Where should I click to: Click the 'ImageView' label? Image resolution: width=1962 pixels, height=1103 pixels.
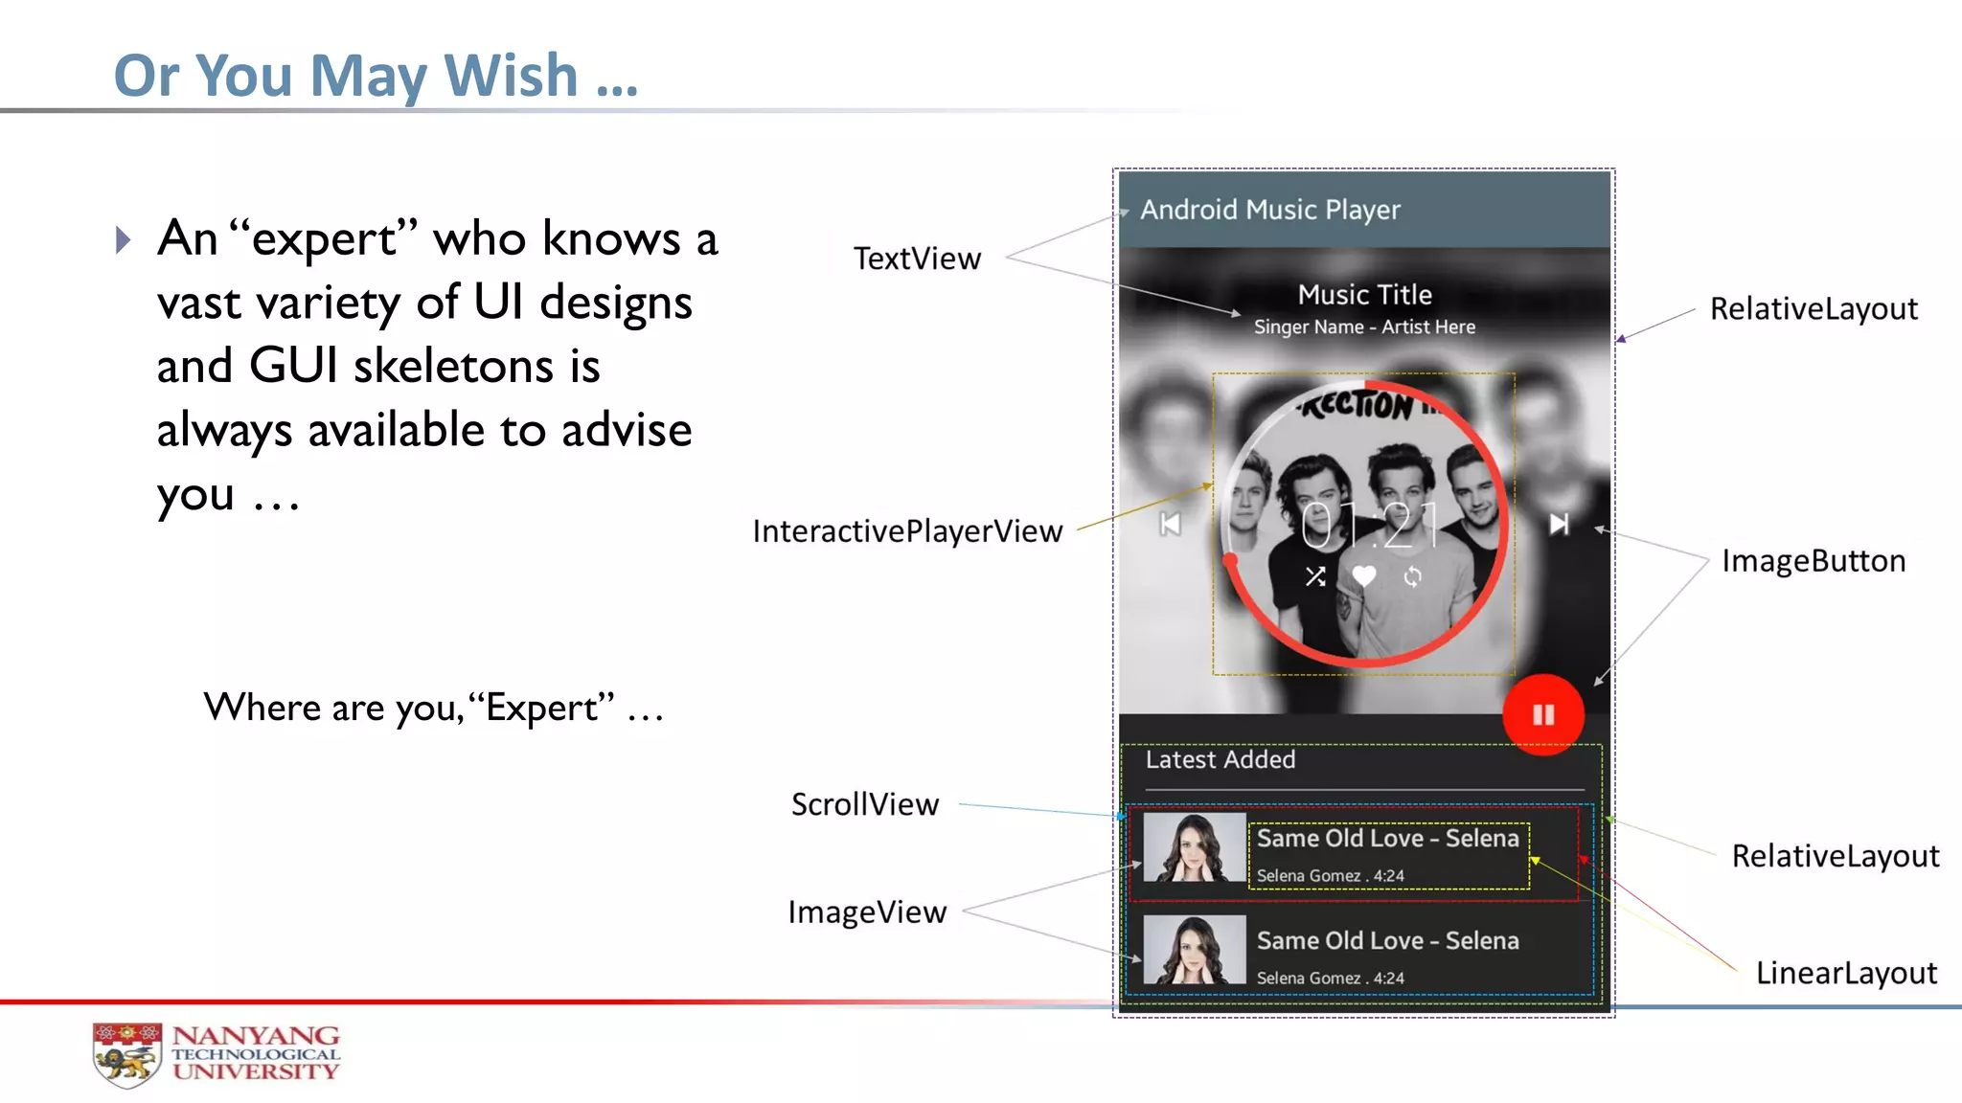pyautogui.click(x=867, y=912)
